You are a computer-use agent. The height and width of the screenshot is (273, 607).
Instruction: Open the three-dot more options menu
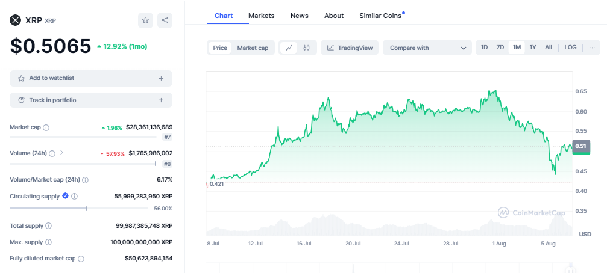pyautogui.click(x=592, y=48)
